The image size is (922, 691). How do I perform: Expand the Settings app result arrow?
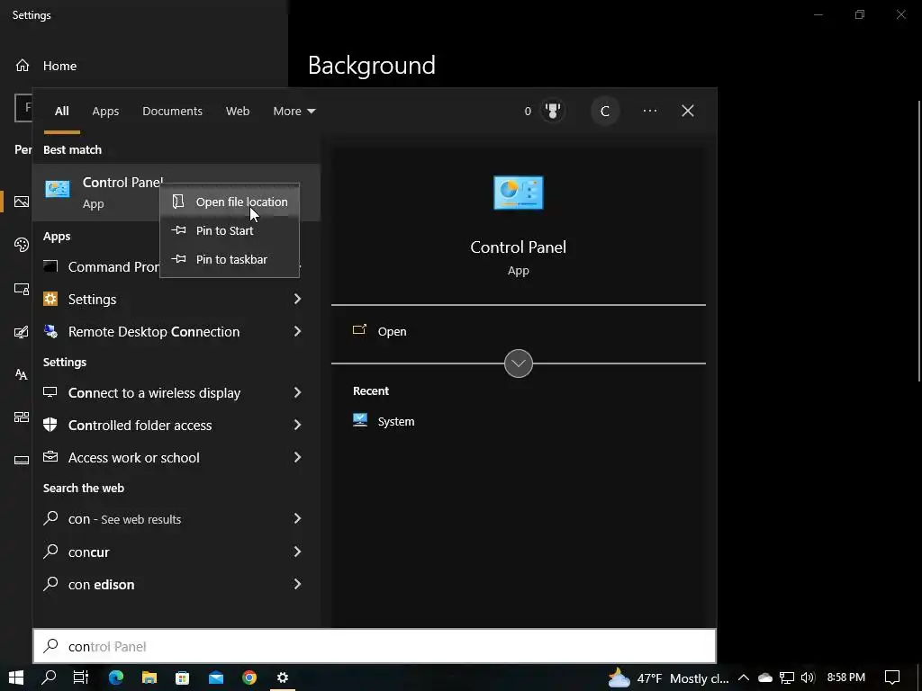297,299
